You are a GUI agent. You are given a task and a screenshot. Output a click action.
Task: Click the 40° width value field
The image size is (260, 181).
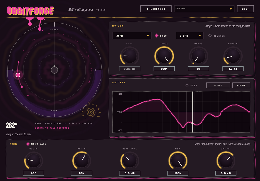coord(34,173)
